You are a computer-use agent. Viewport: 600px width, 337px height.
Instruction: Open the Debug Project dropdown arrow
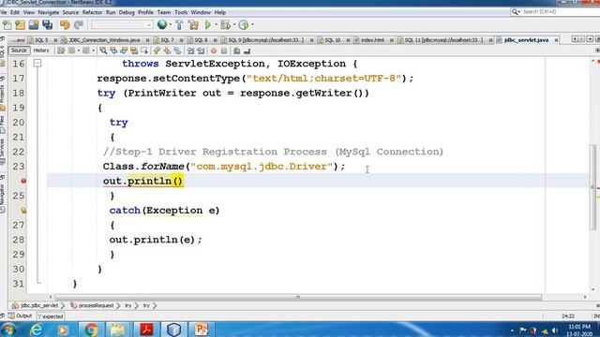(233, 25)
